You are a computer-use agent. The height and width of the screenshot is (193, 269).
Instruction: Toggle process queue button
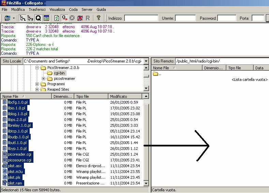pyautogui.click(x=64, y=18)
